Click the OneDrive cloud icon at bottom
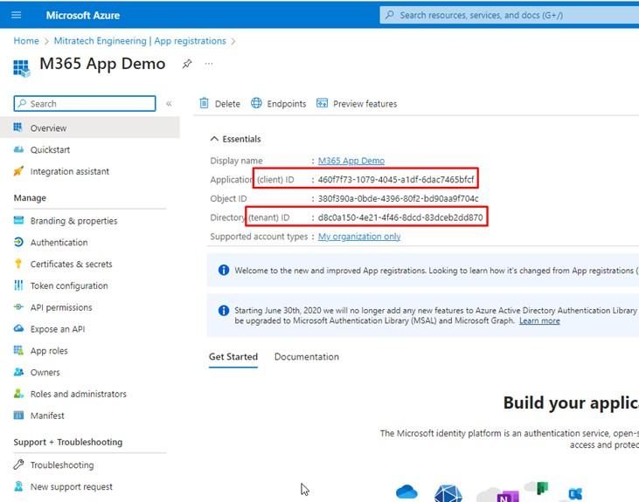Image resolution: width=639 pixels, height=502 pixels. [x=406, y=492]
